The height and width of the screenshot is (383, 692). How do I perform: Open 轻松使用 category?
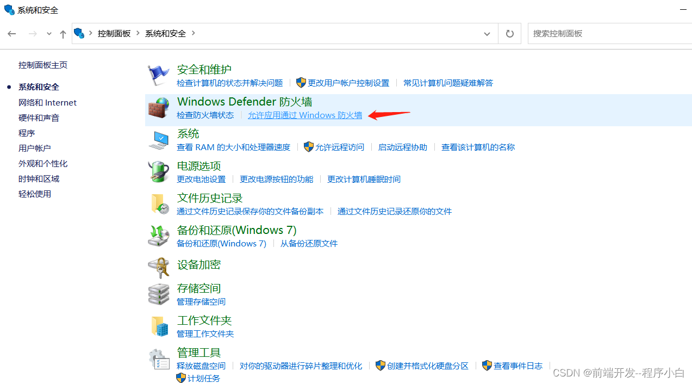click(35, 194)
